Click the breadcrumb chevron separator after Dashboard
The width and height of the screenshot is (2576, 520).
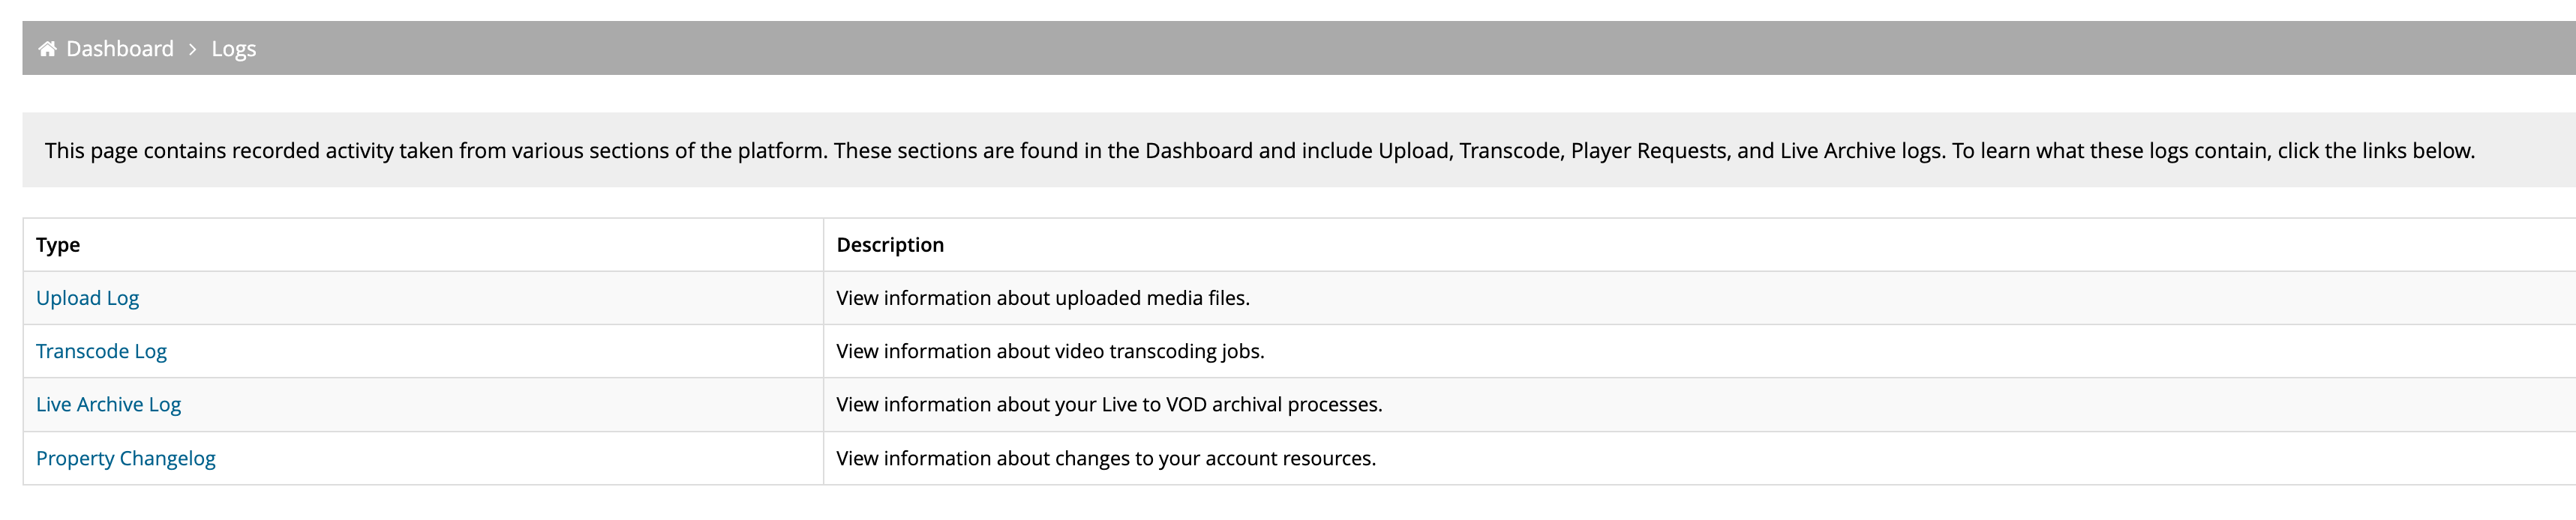pos(192,49)
